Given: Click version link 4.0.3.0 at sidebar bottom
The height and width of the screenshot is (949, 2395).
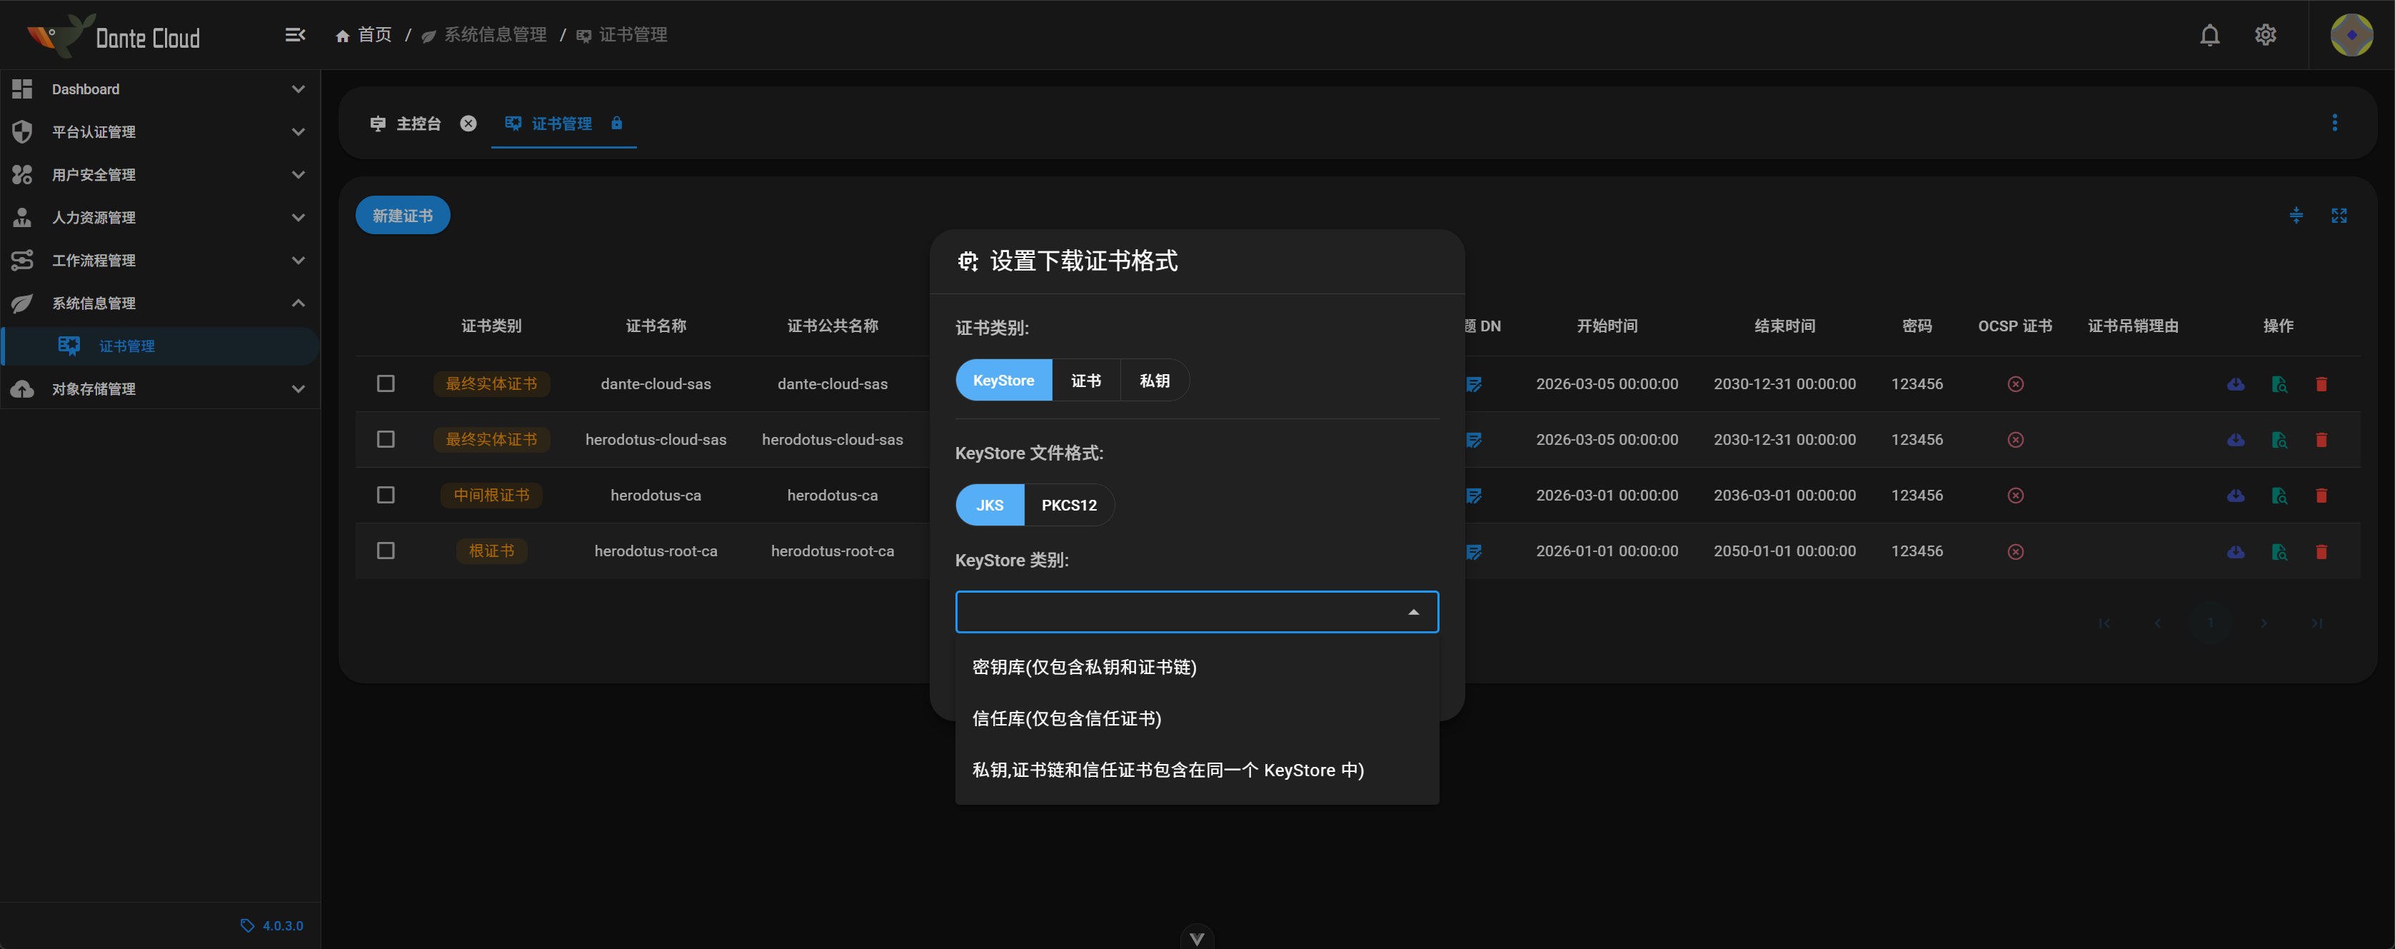Looking at the screenshot, I should coord(281,925).
